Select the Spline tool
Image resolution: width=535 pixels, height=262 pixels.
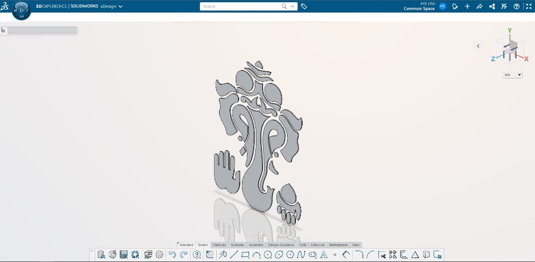(x=301, y=255)
